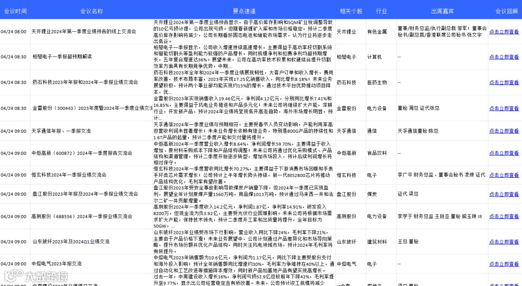
Task: Click the 通信 industry cell
Action: (372, 131)
